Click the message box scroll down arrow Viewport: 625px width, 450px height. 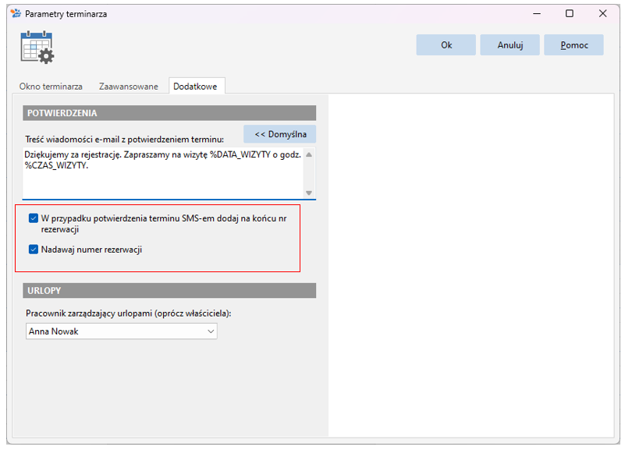pyautogui.click(x=309, y=193)
